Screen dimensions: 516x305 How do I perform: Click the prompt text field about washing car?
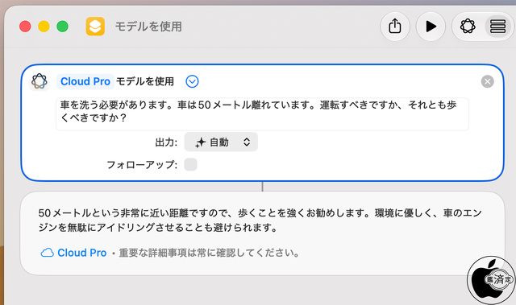tap(262, 114)
